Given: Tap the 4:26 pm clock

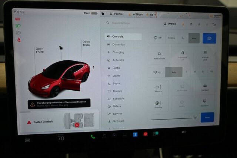Looking at the screenshot, I should click(138, 14).
